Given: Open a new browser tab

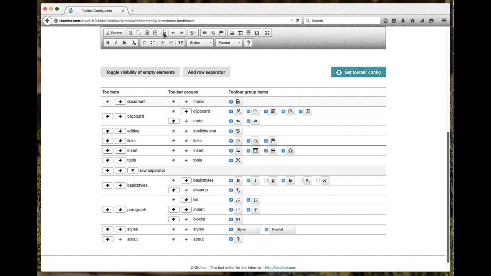Looking at the screenshot, I should (x=133, y=11).
